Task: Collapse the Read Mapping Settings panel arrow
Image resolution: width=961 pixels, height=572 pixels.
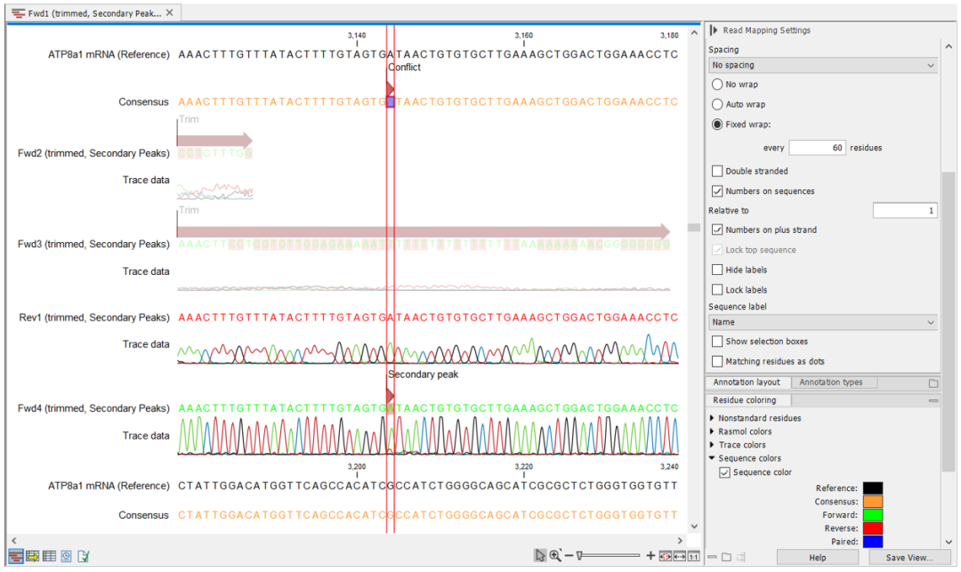Action: point(714,30)
